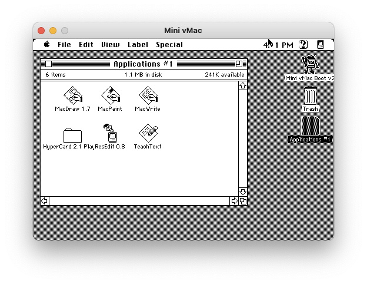Click the MacPaint name label
This screenshot has height=284, width=367.
click(110, 109)
